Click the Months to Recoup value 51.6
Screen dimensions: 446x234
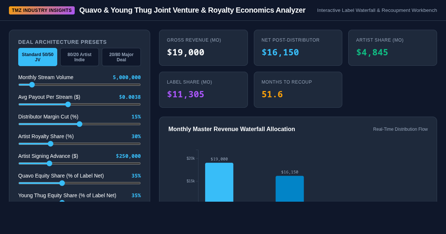click(x=272, y=94)
